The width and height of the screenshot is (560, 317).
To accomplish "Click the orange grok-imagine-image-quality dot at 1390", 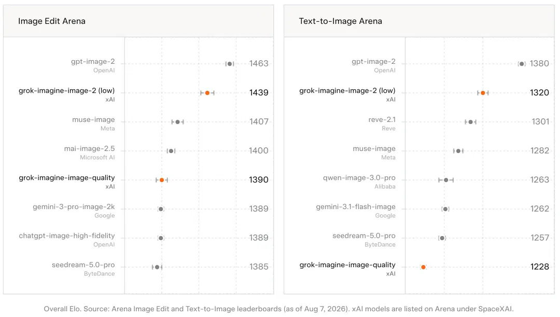I will point(162,180).
